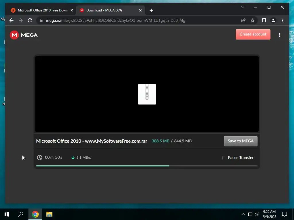Open a new browser tab
Image resolution: width=294 pixels, height=220 pixels.
[151, 11]
